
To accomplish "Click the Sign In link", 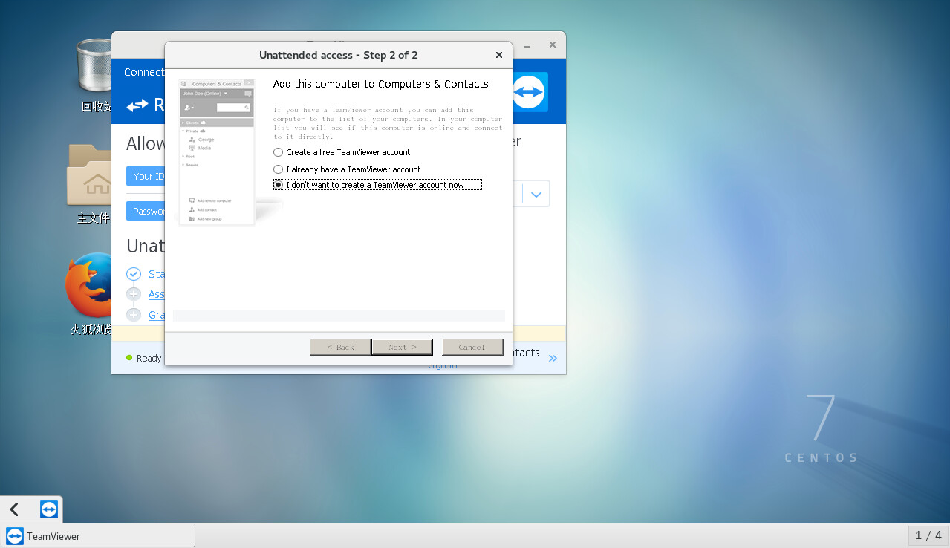I will point(442,365).
